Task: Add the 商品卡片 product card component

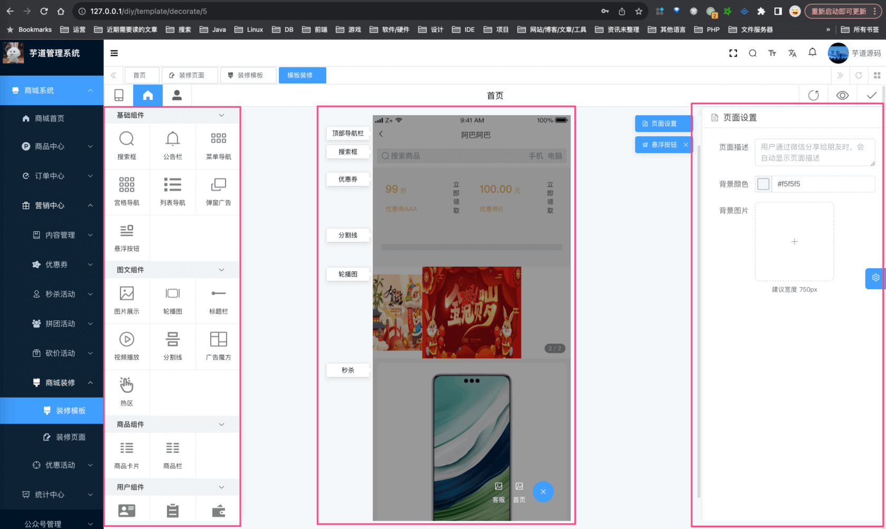Action: pyautogui.click(x=127, y=454)
